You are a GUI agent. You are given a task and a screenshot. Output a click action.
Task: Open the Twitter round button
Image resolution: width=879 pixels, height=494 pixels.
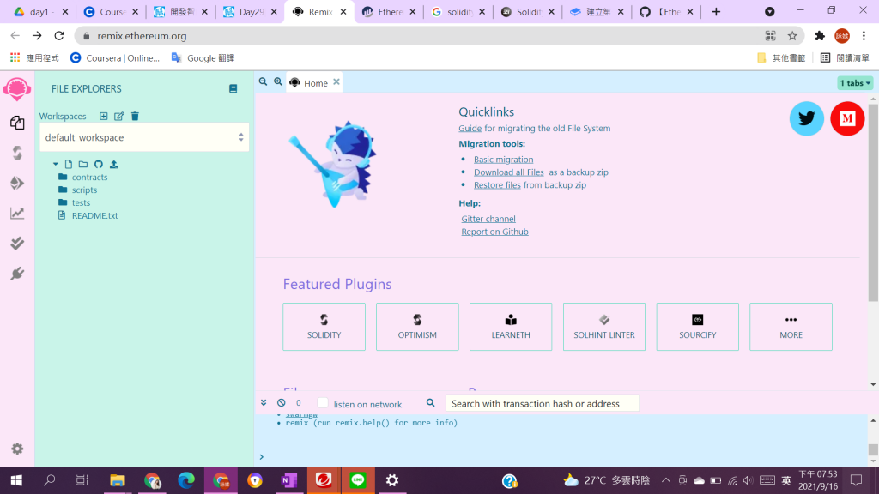807,118
